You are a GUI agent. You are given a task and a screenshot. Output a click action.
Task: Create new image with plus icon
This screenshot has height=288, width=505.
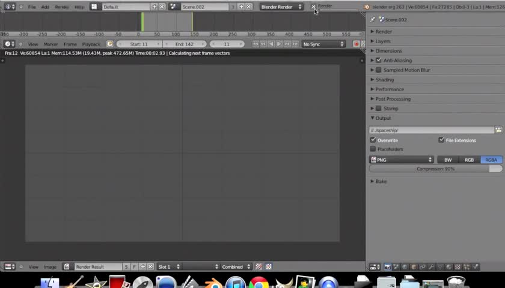tap(142, 266)
